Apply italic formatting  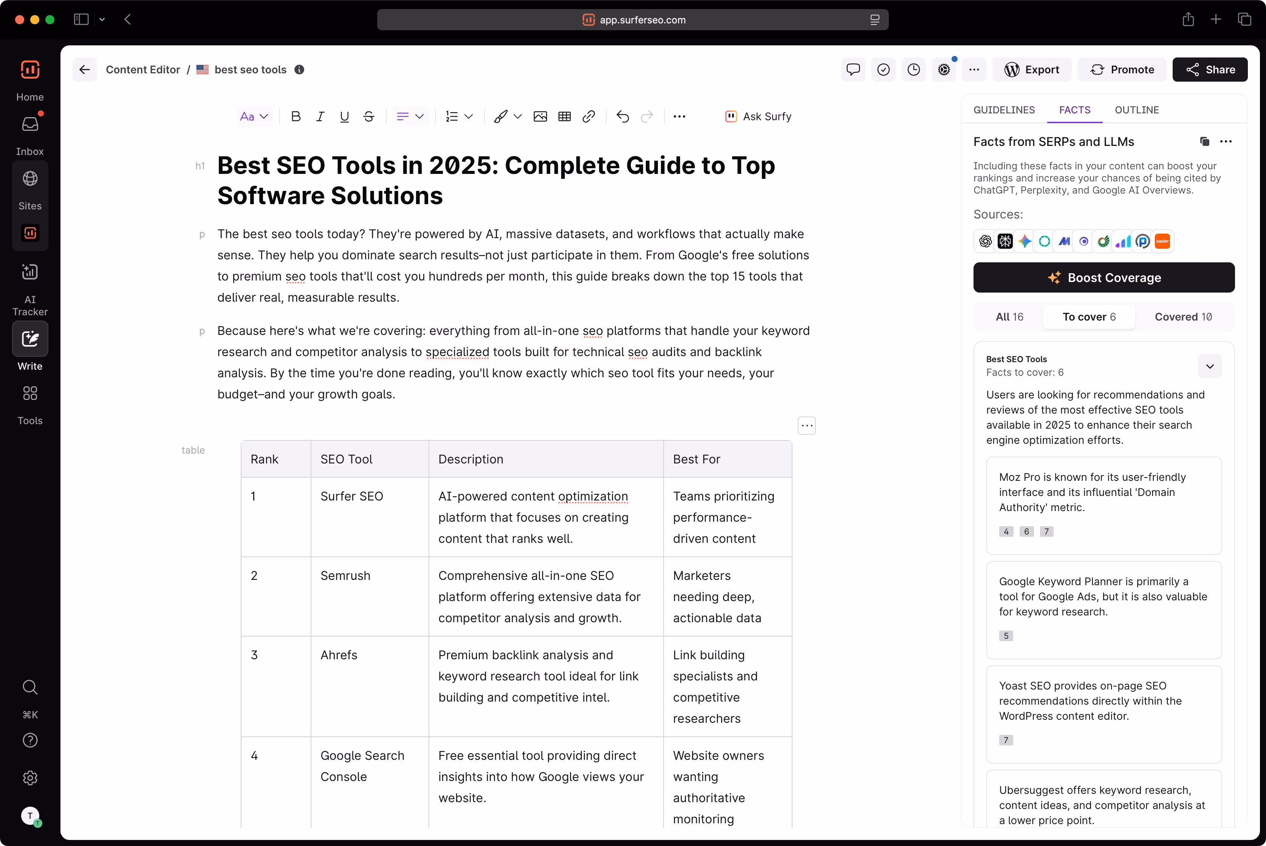(320, 116)
